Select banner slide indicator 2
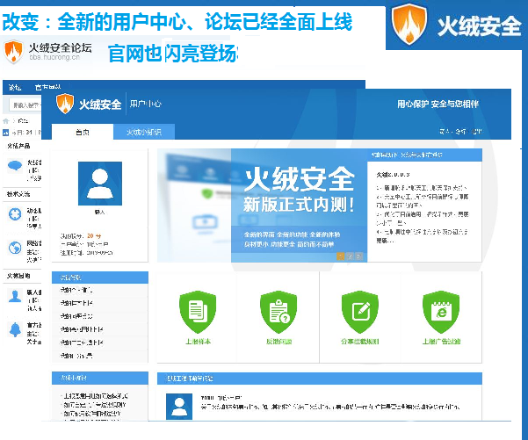The image size is (528, 440). [350, 256]
